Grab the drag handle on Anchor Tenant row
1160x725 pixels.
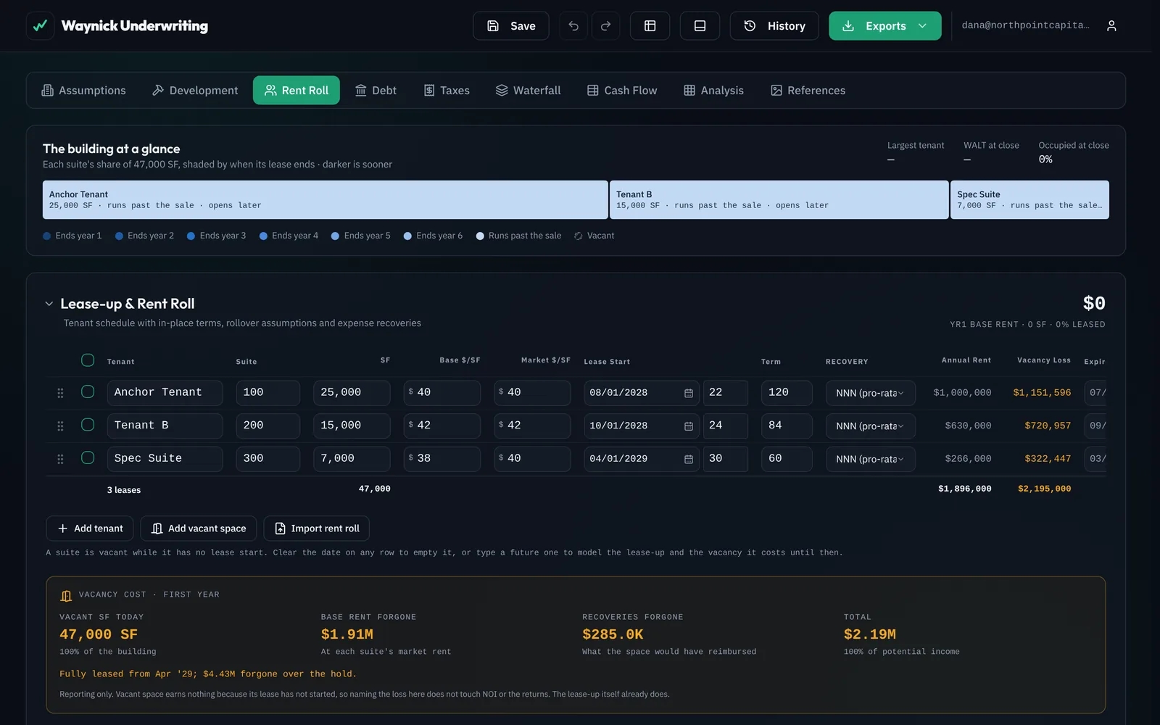(60, 393)
